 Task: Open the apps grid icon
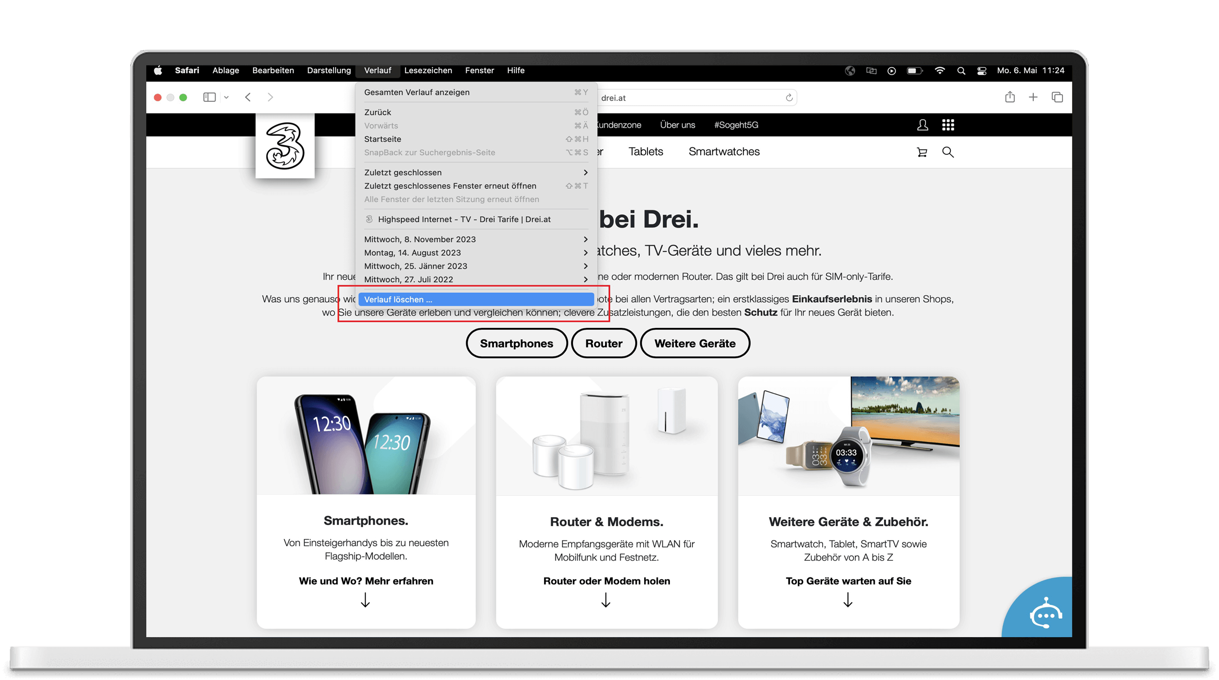pyautogui.click(x=948, y=125)
